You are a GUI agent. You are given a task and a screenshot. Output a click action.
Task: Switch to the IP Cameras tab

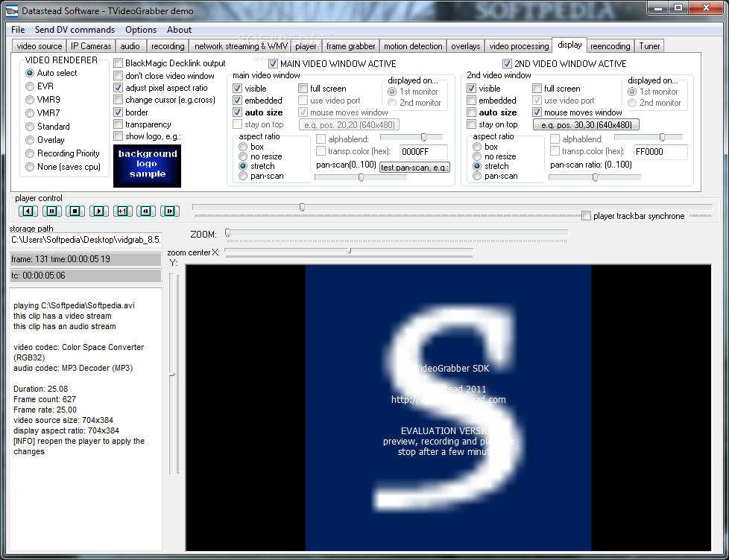point(91,46)
